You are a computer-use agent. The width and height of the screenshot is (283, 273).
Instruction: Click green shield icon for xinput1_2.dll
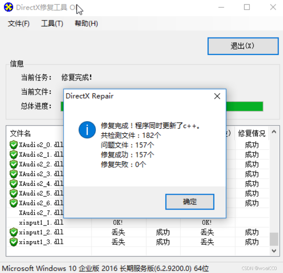pyautogui.click(x=14, y=232)
